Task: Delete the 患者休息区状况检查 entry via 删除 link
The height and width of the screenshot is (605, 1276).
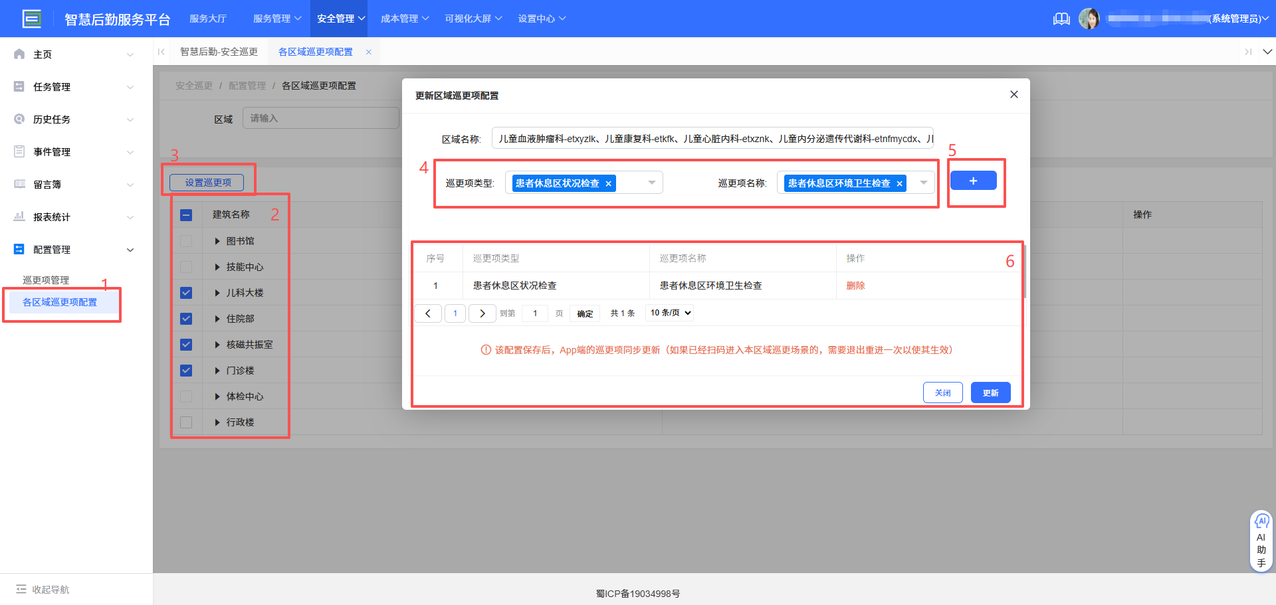Action: (856, 286)
